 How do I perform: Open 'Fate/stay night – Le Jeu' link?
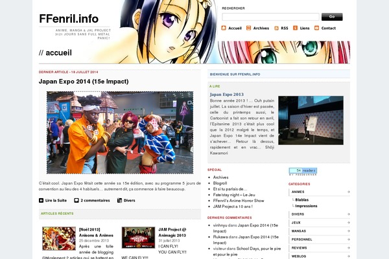tap(234, 195)
